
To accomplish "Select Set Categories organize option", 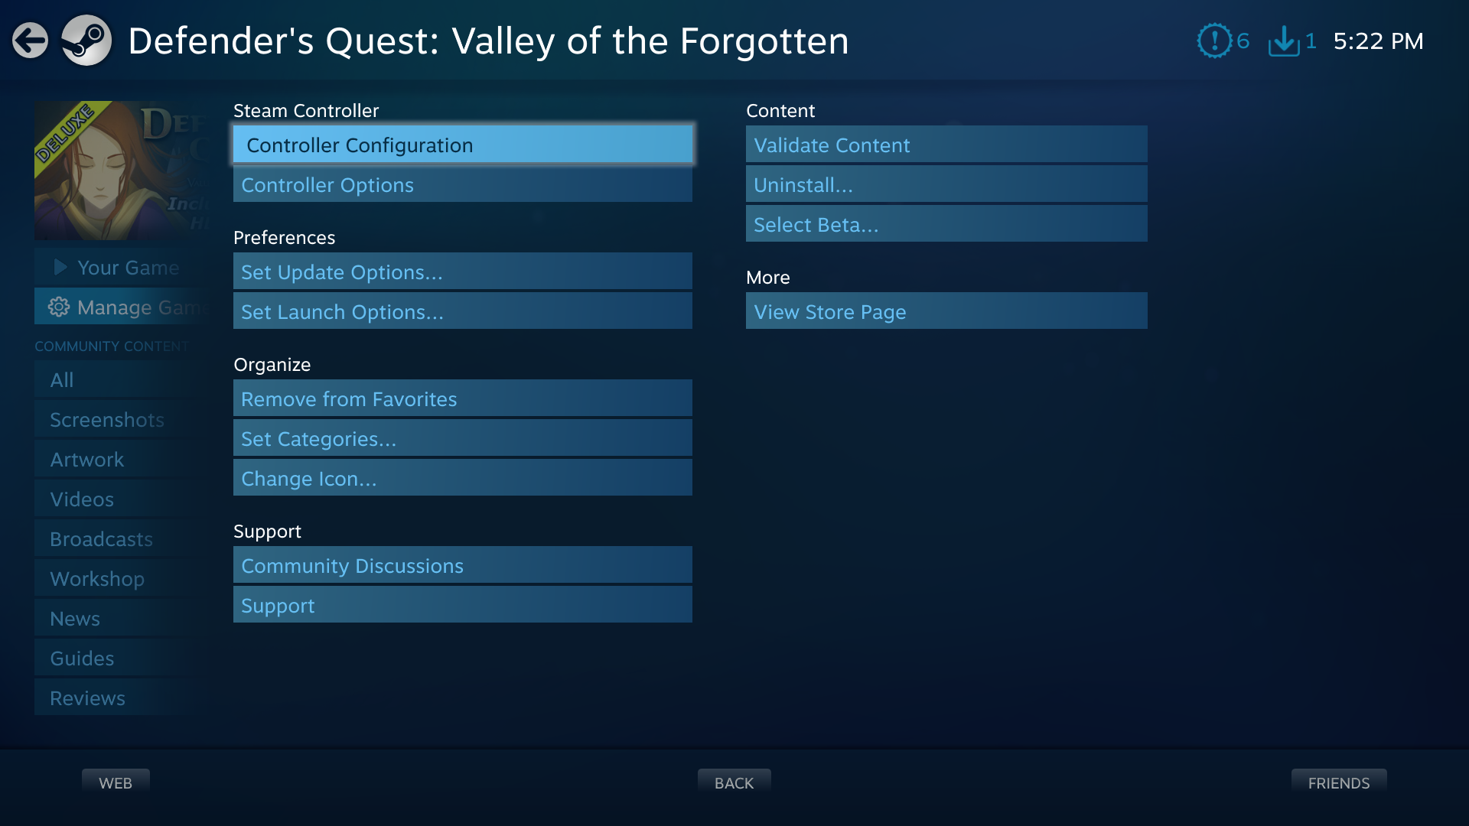I will click(x=460, y=437).
